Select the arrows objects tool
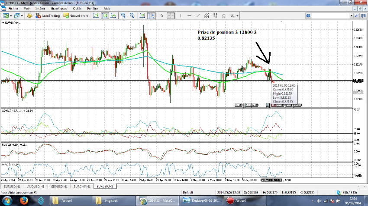The width and height of the screenshot is (368, 206). [232, 16]
